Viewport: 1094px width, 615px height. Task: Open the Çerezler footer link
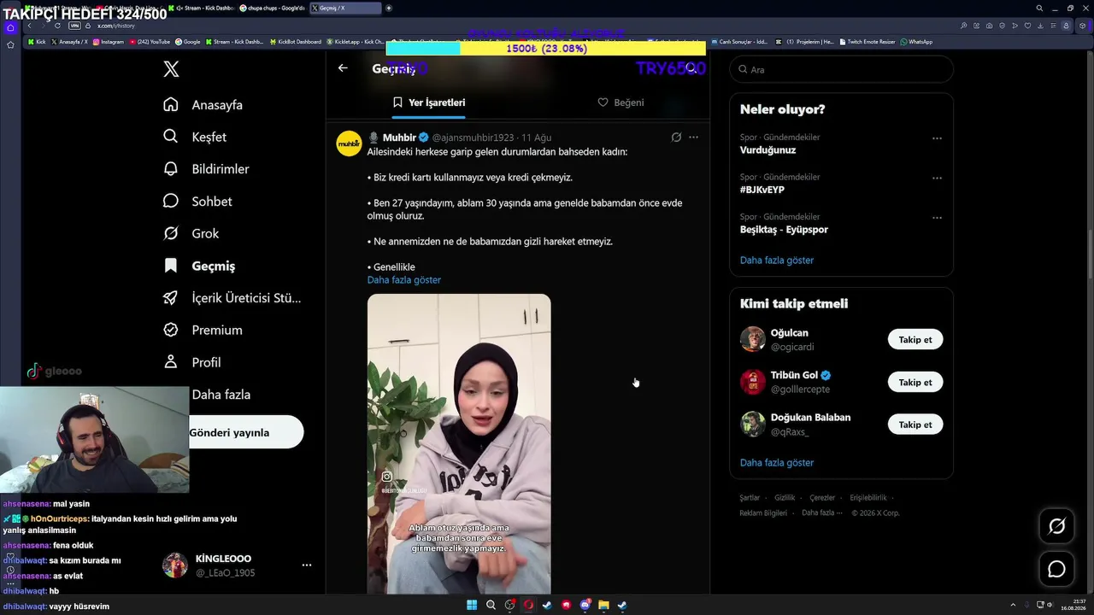click(822, 498)
